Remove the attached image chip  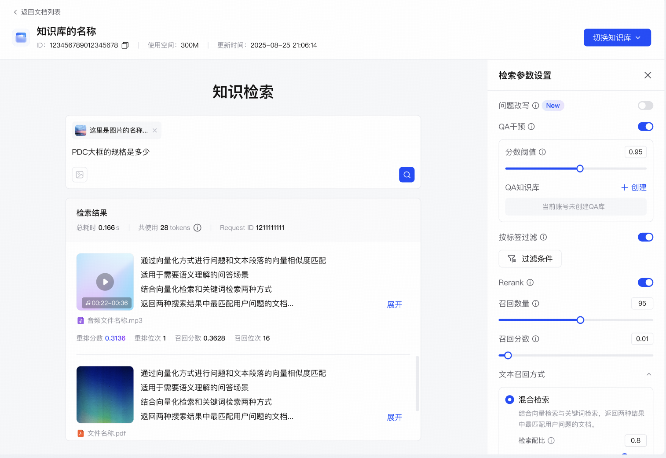[155, 130]
